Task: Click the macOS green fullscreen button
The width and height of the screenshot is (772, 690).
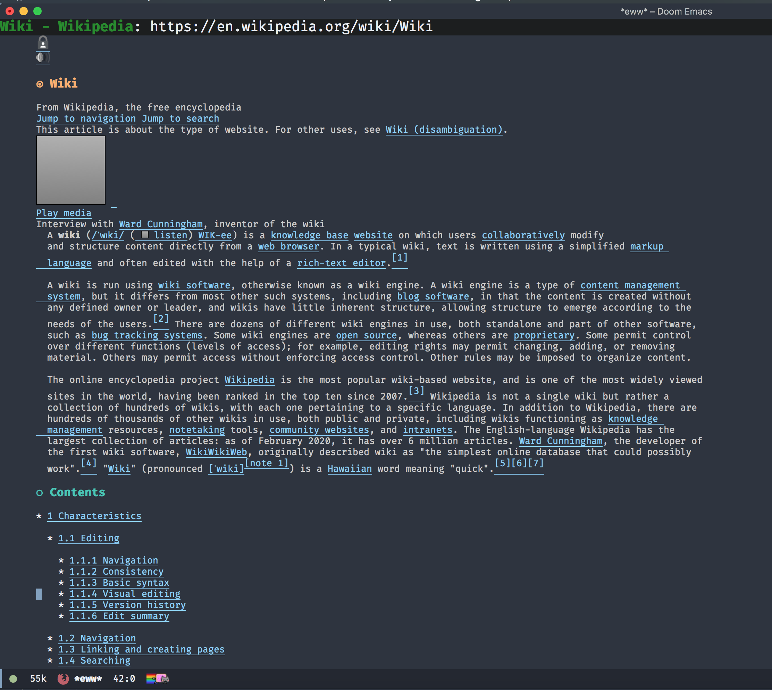Action: click(37, 11)
